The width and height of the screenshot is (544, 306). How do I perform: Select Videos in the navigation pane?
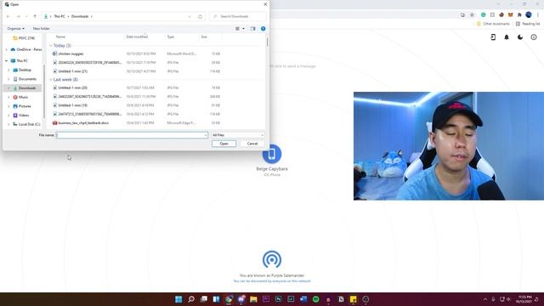point(20,116)
